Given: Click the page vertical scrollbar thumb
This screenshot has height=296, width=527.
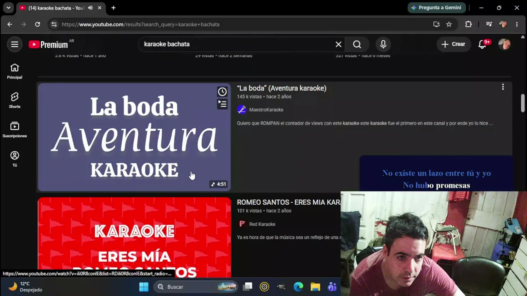Looking at the screenshot, I should [x=523, y=103].
